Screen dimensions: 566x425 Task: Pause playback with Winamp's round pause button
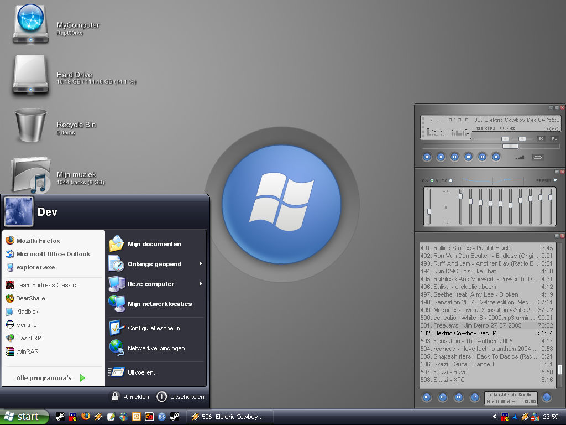pyautogui.click(x=454, y=157)
